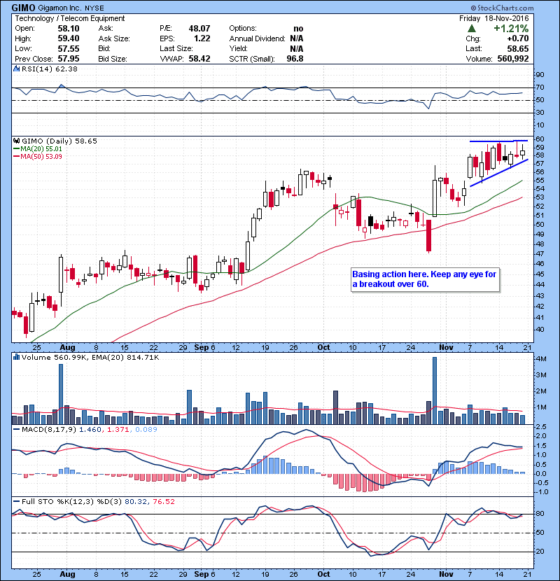Viewport: 560px width, 581px height.
Task: Click the candlestick icon beside GIMO (Daily)
Action: pyautogui.click(x=16, y=141)
